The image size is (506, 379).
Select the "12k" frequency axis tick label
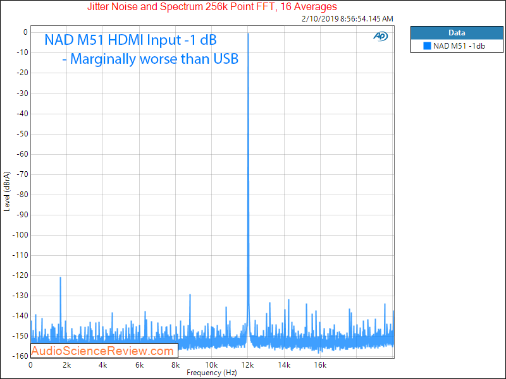click(x=248, y=365)
